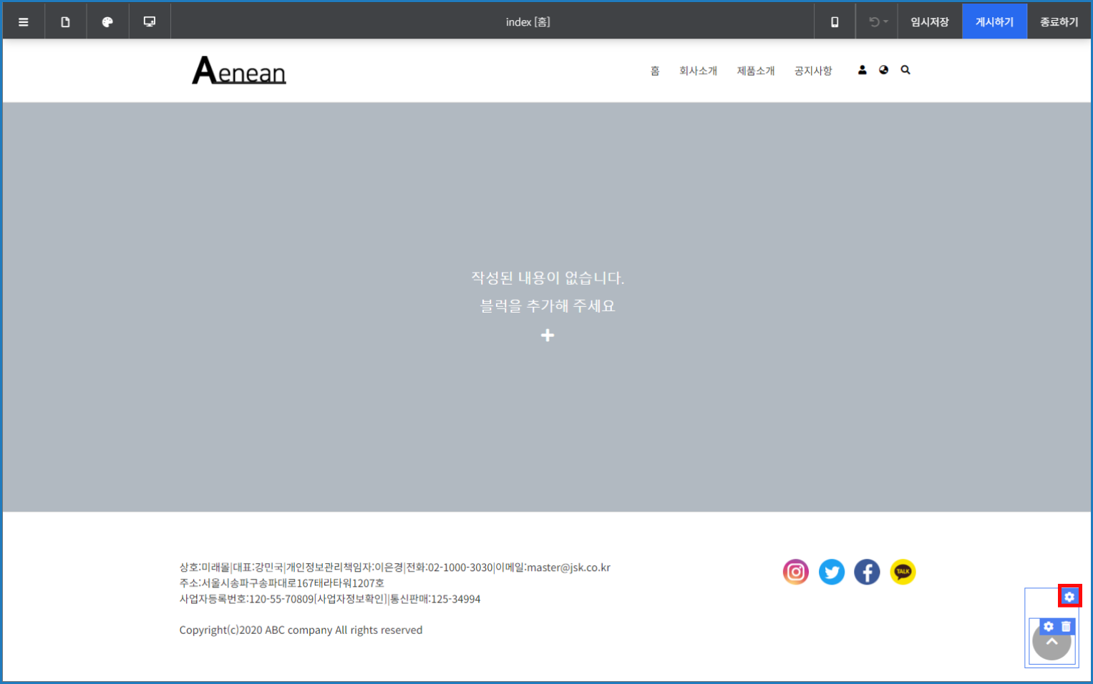Open the hamburger menu in top toolbar
Viewport: 1093px width, 684px height.
24,21
